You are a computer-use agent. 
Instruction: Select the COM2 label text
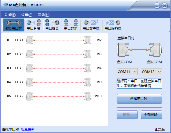(x=97, y=40)
